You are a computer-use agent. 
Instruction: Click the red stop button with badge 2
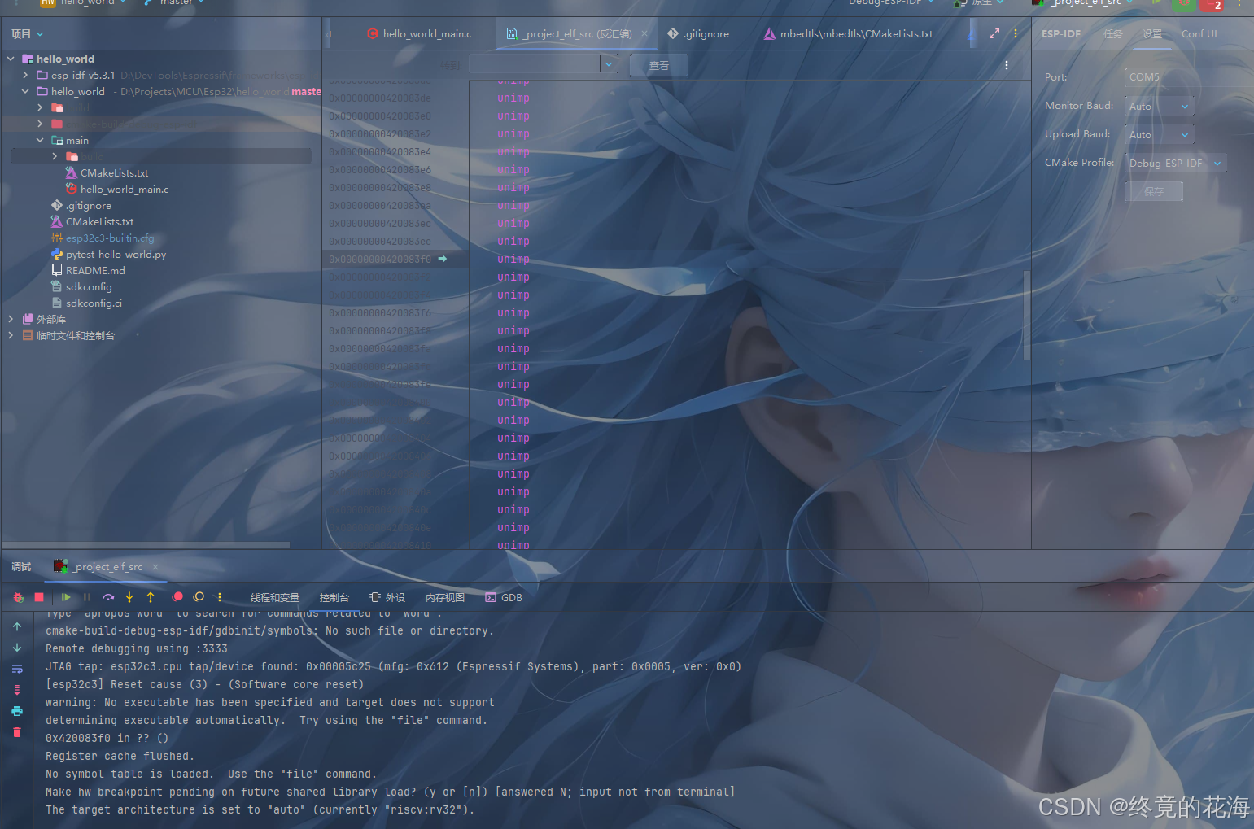tap(1211, 4)
